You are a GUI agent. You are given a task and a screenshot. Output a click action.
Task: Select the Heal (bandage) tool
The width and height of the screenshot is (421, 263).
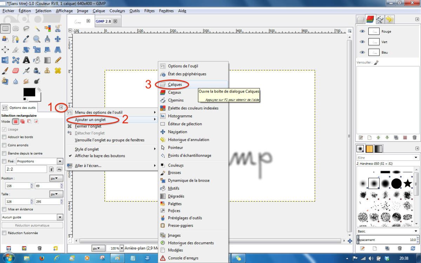[58, 71]
